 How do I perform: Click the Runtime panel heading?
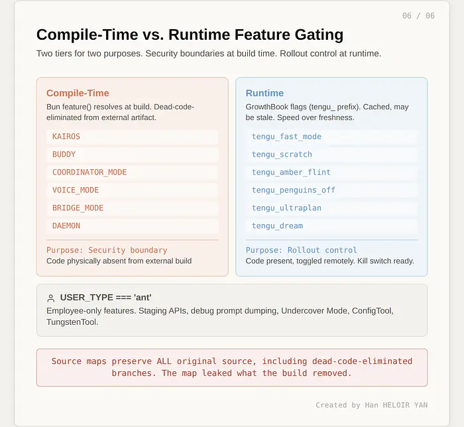264,93
